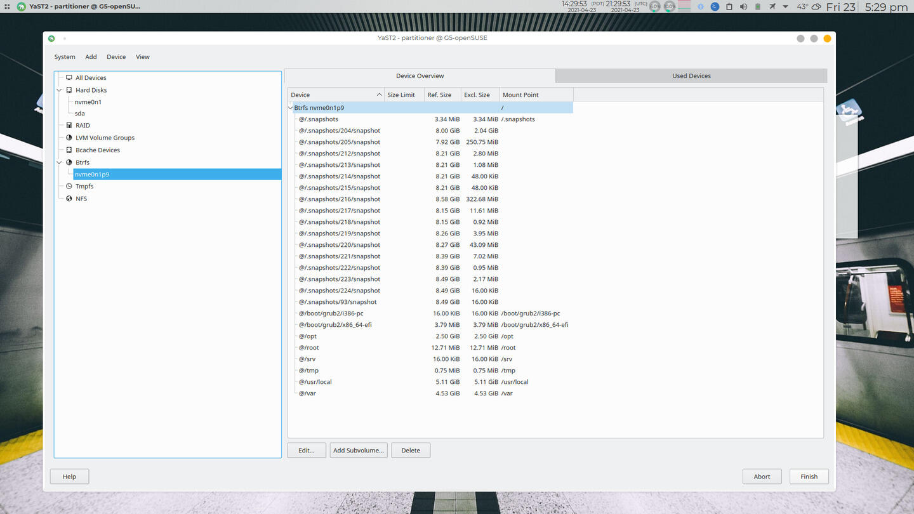Click the 5:29 pm clock
The image size is (914, 514).
(x=886, y=7)
